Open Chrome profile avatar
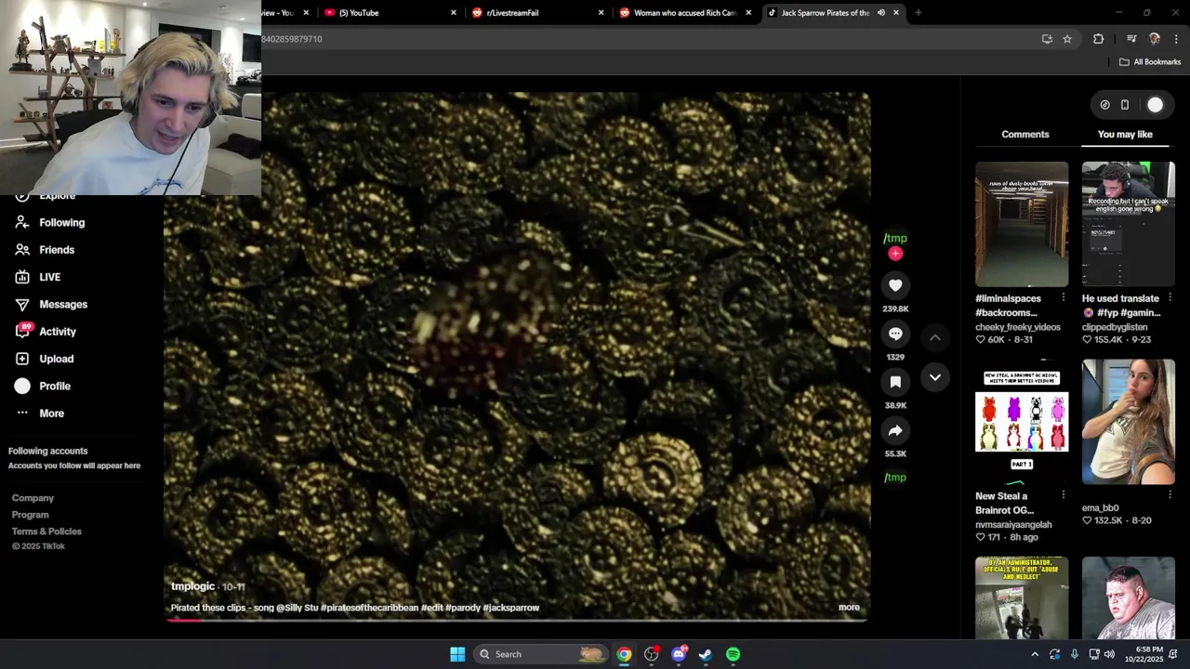Screen dimensions: 1190x669 tap(1155, 39)
